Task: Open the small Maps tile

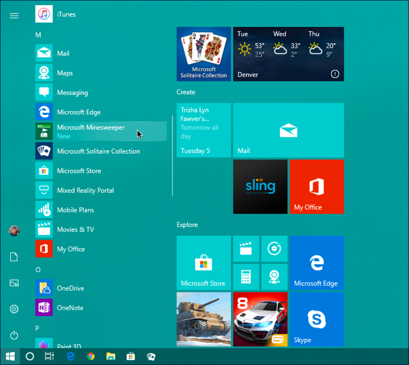Action: point(274,277)
